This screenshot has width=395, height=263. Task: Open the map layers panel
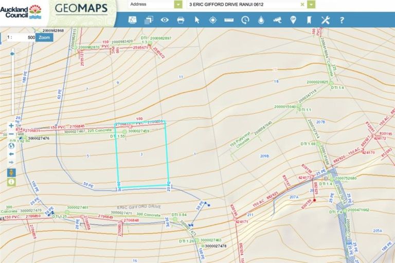[x=149, y=20]
